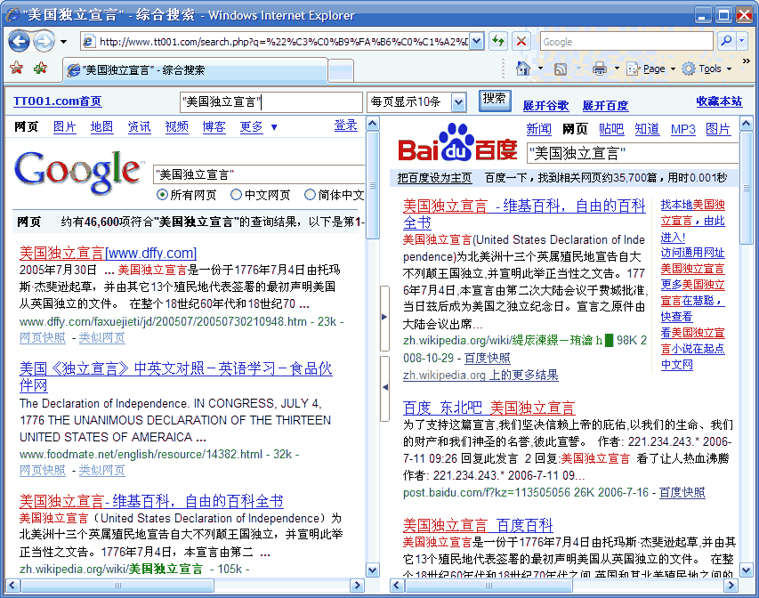Screen dimensions: 759x598
Task: Open the Page menu dropdown arrow
Action: tap(673, 69)
